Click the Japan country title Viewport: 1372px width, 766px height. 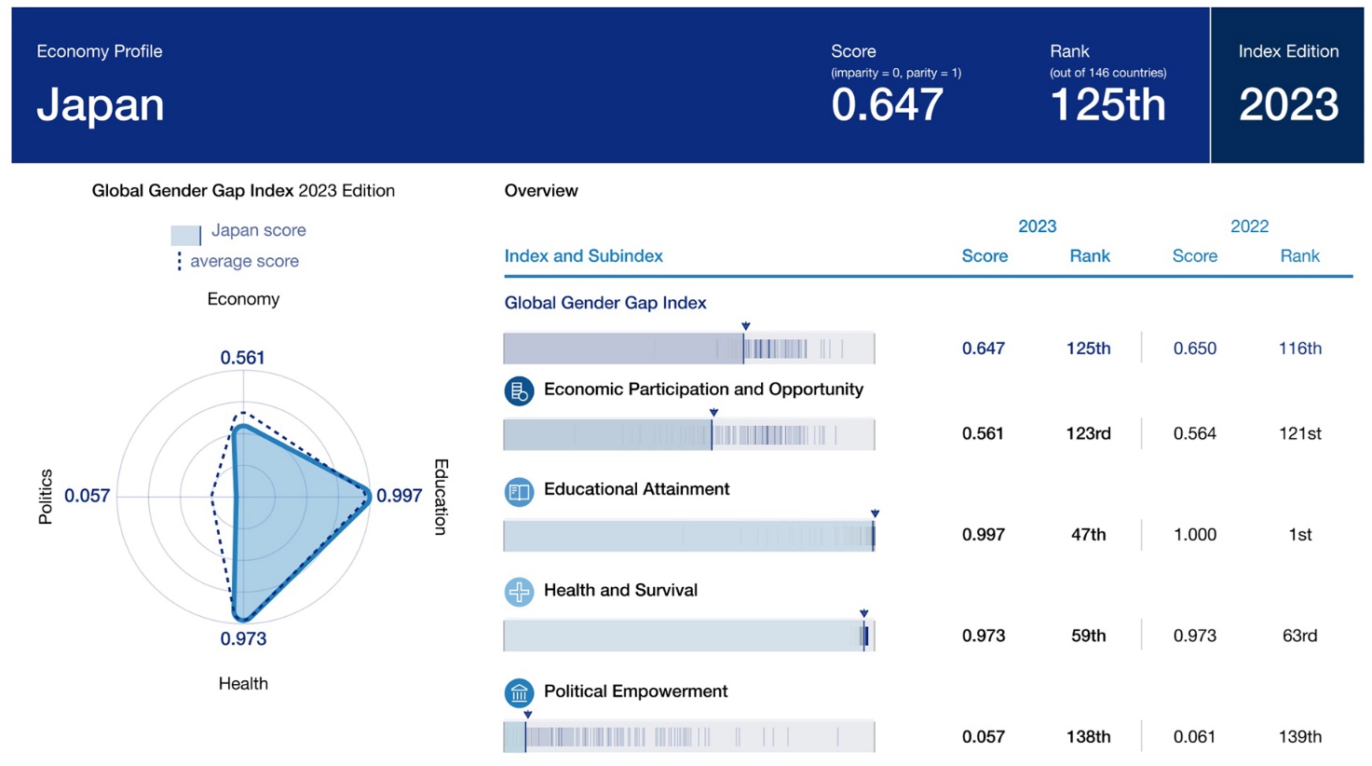[101, 103]
